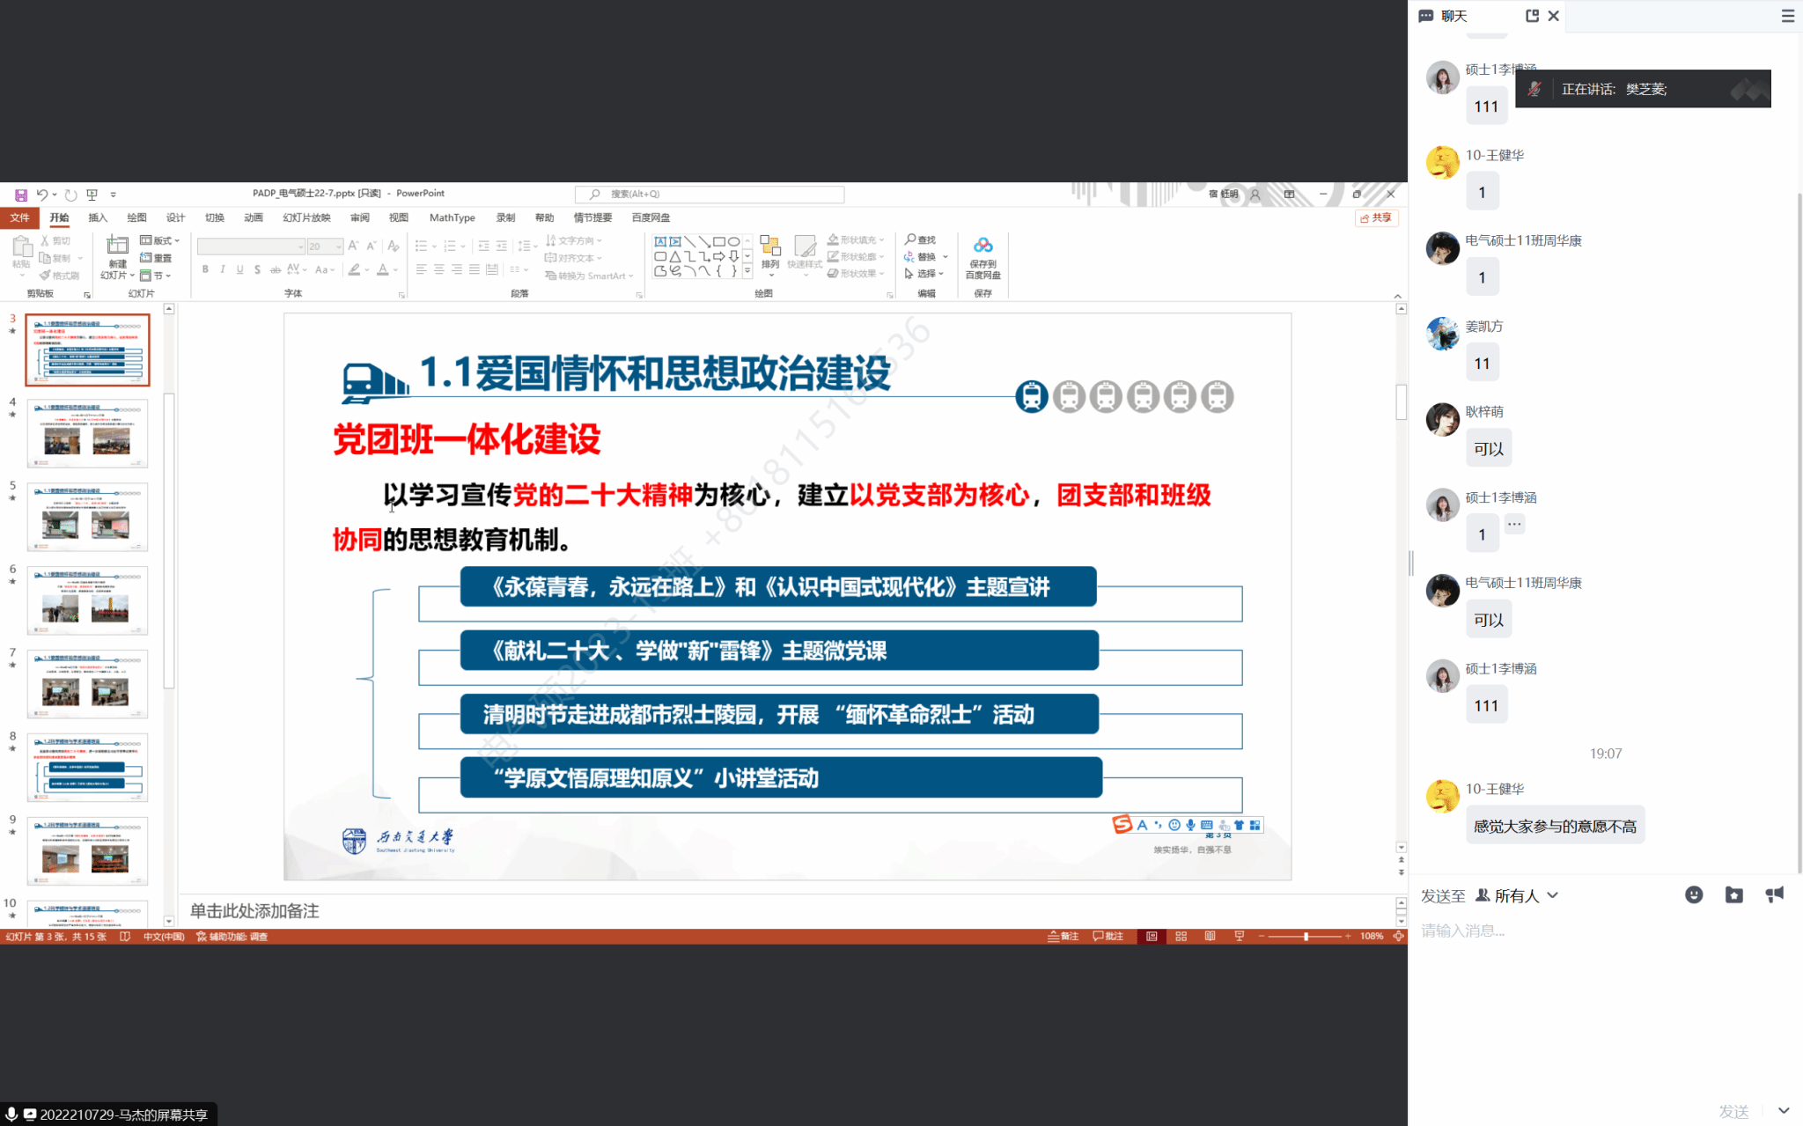Pop out the chat panel window

pos(1532,16)
